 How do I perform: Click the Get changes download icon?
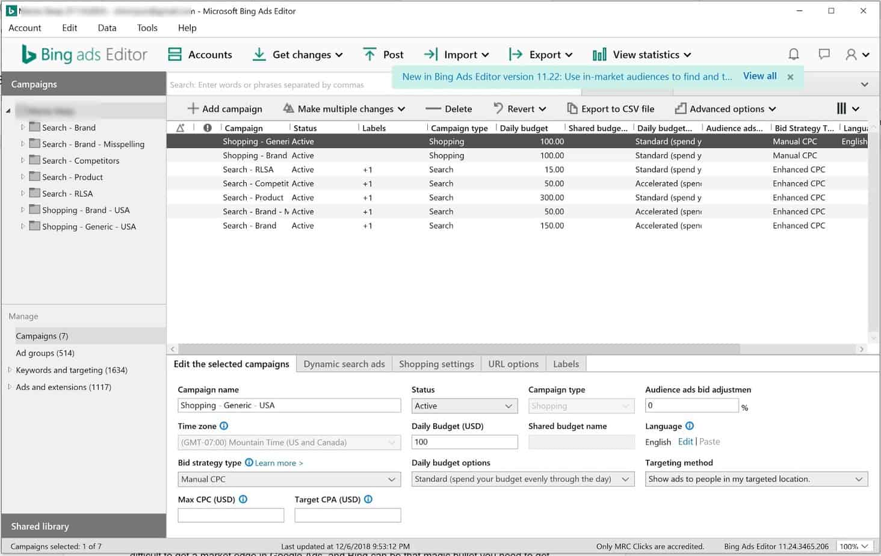coord(259,55)
